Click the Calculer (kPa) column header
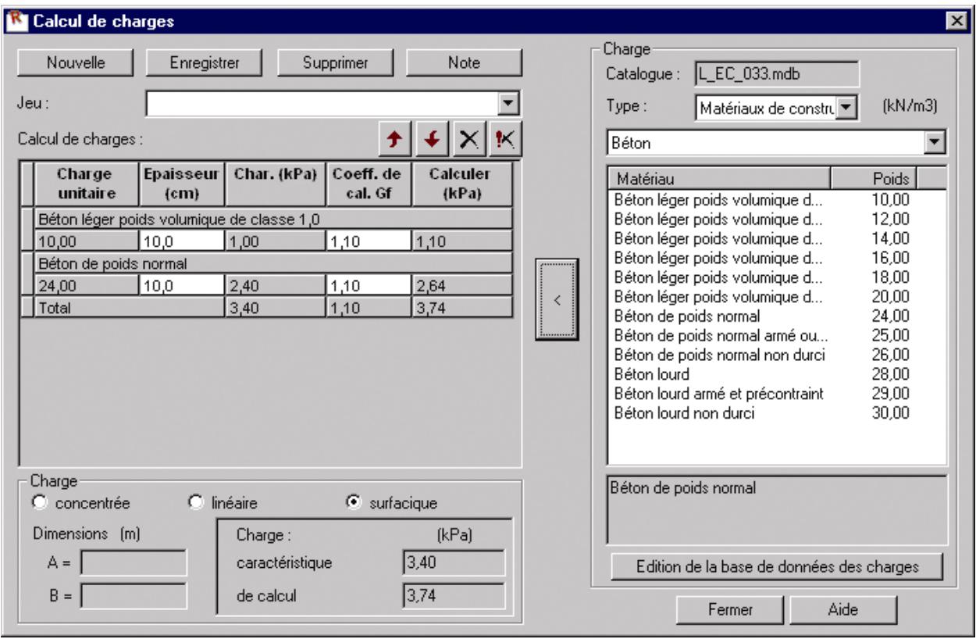Image resolution: width=976 pixels, height=639 pixels. click(x=461, y=184)
